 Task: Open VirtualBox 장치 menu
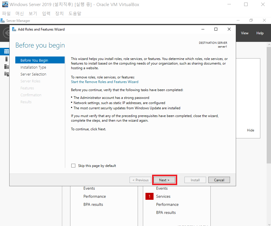[59, 13]
